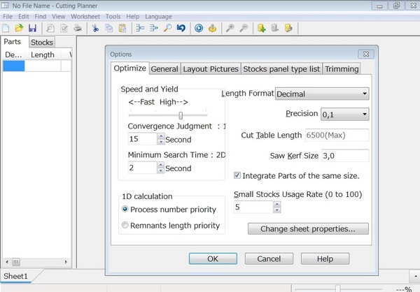
Task: Switch to the General tab
Action: (x=164, y=68)
